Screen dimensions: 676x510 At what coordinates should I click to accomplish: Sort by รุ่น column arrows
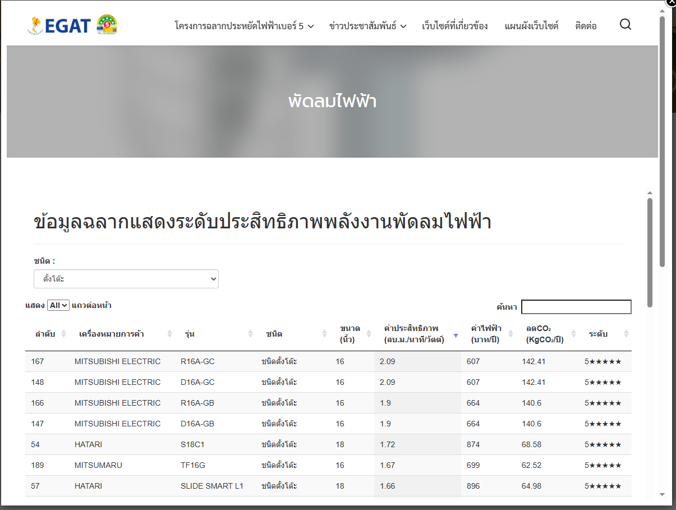(x=251, y=334)
